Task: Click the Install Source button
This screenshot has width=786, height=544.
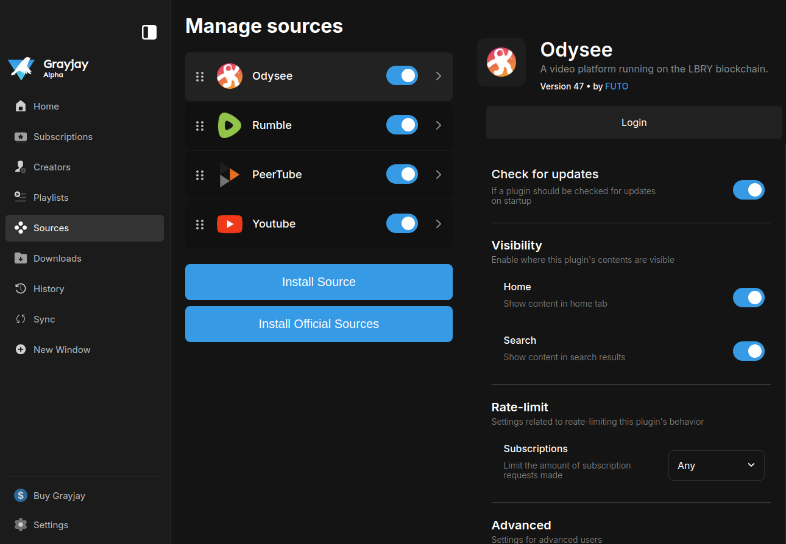Action: [x=319, y=282]
